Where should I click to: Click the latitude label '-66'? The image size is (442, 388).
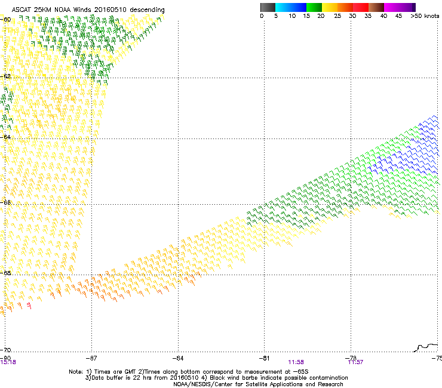click(5, 202)
